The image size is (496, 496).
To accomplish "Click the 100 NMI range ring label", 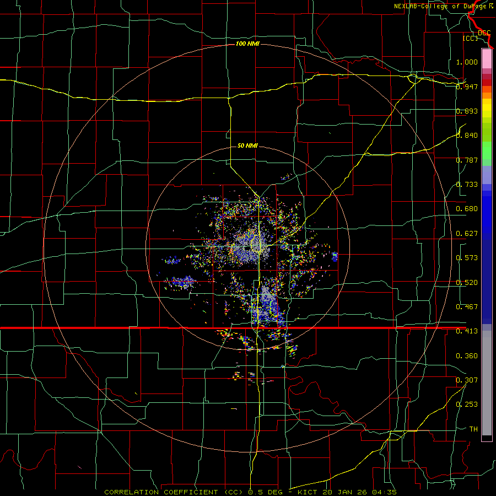I will pos(247,44).
